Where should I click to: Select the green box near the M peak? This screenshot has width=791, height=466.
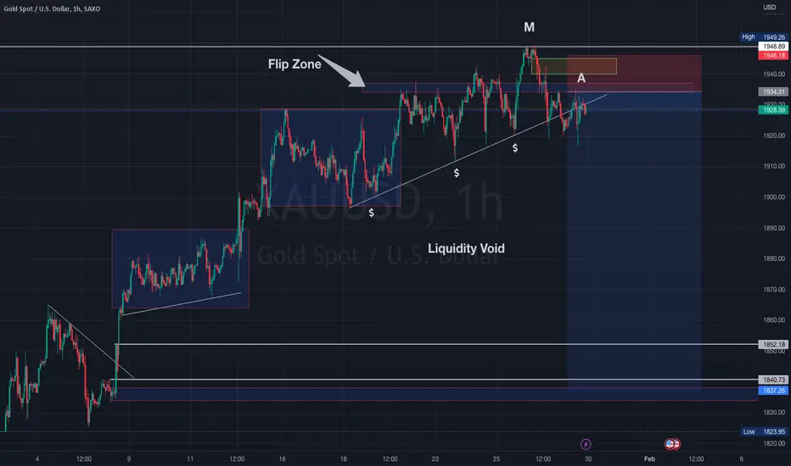click(574, 66)
